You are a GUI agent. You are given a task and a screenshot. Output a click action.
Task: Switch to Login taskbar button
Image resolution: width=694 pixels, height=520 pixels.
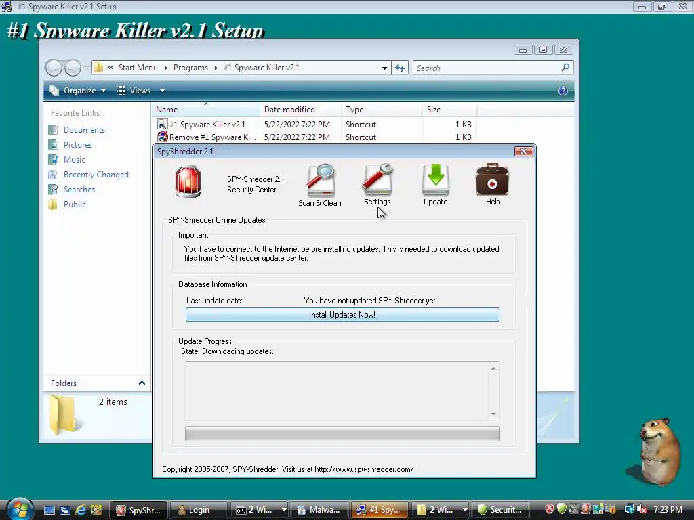[x=199, y=510]
